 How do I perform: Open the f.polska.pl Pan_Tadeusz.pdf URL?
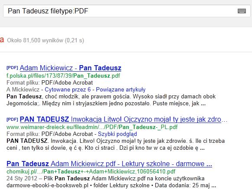pos(63,76)
